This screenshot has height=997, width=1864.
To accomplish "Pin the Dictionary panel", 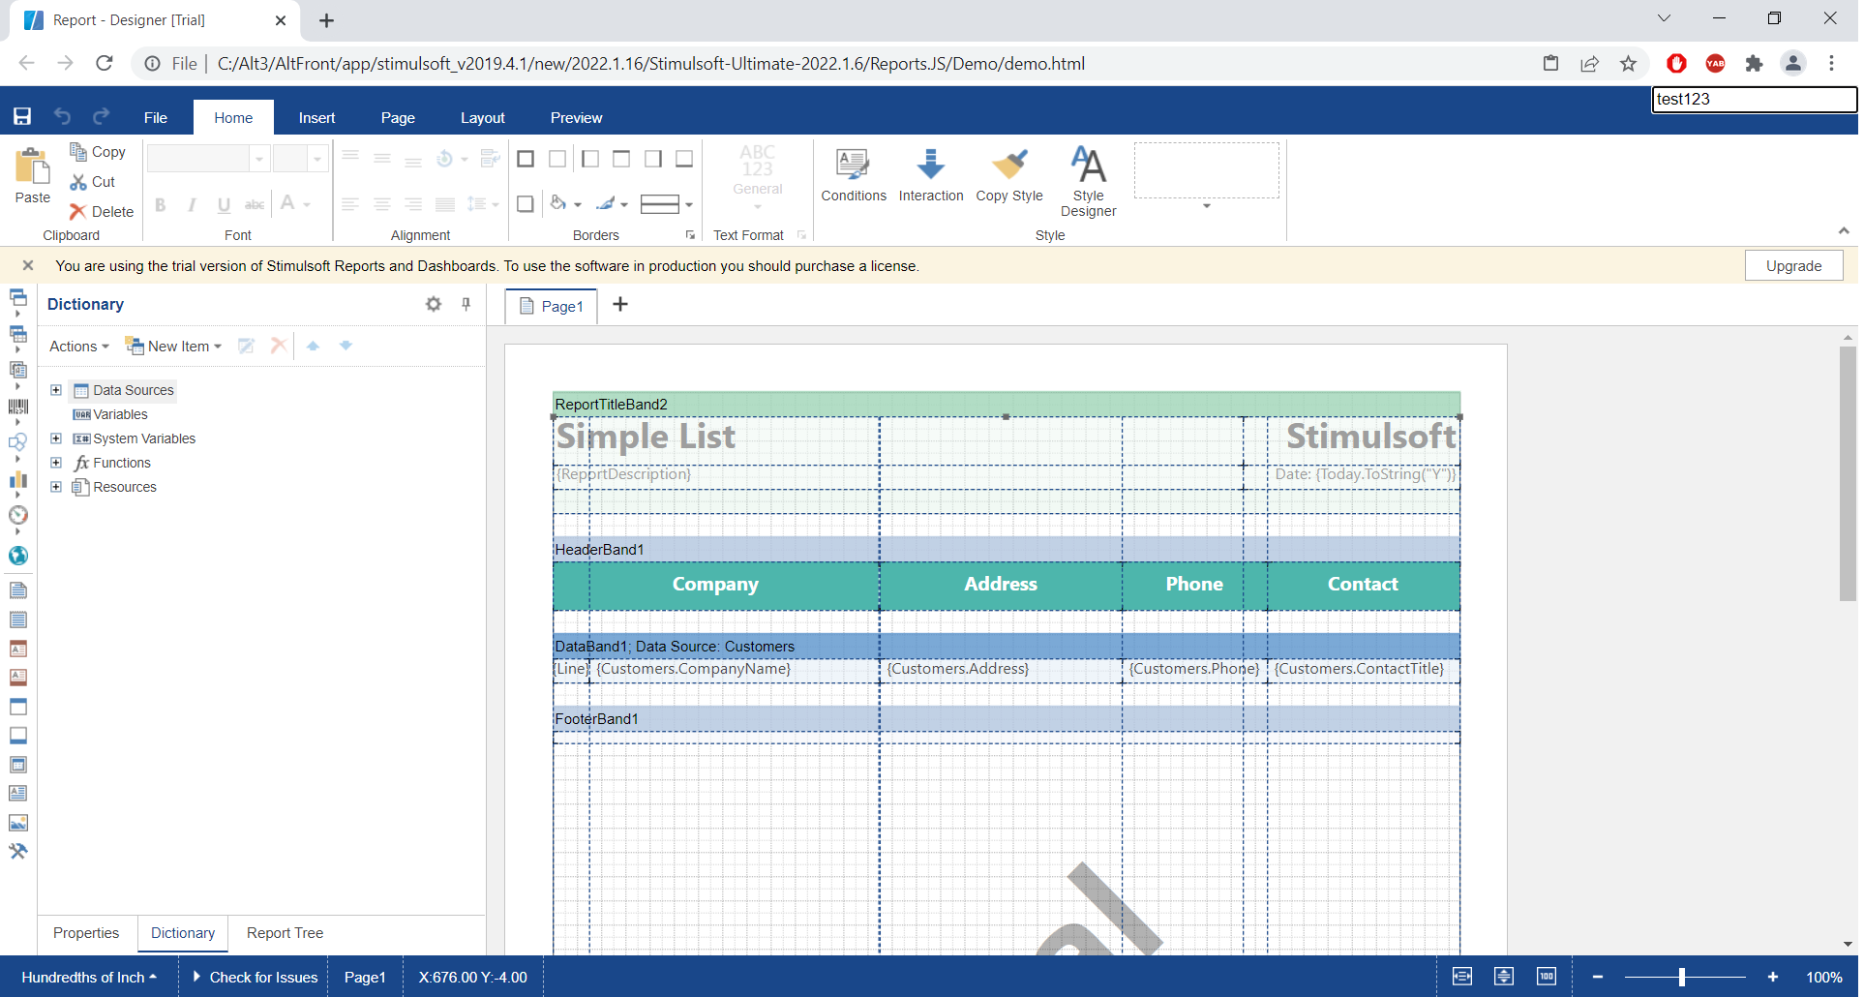I will coord(466,304).
